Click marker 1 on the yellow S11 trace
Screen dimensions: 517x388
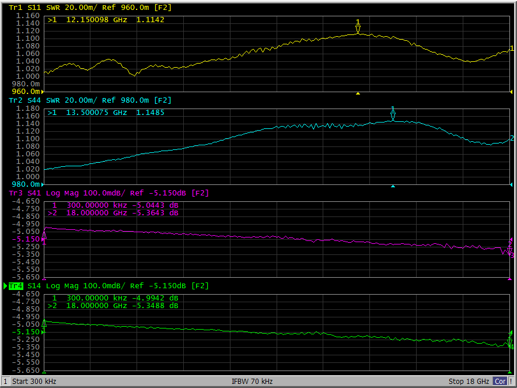click(358, 29)
